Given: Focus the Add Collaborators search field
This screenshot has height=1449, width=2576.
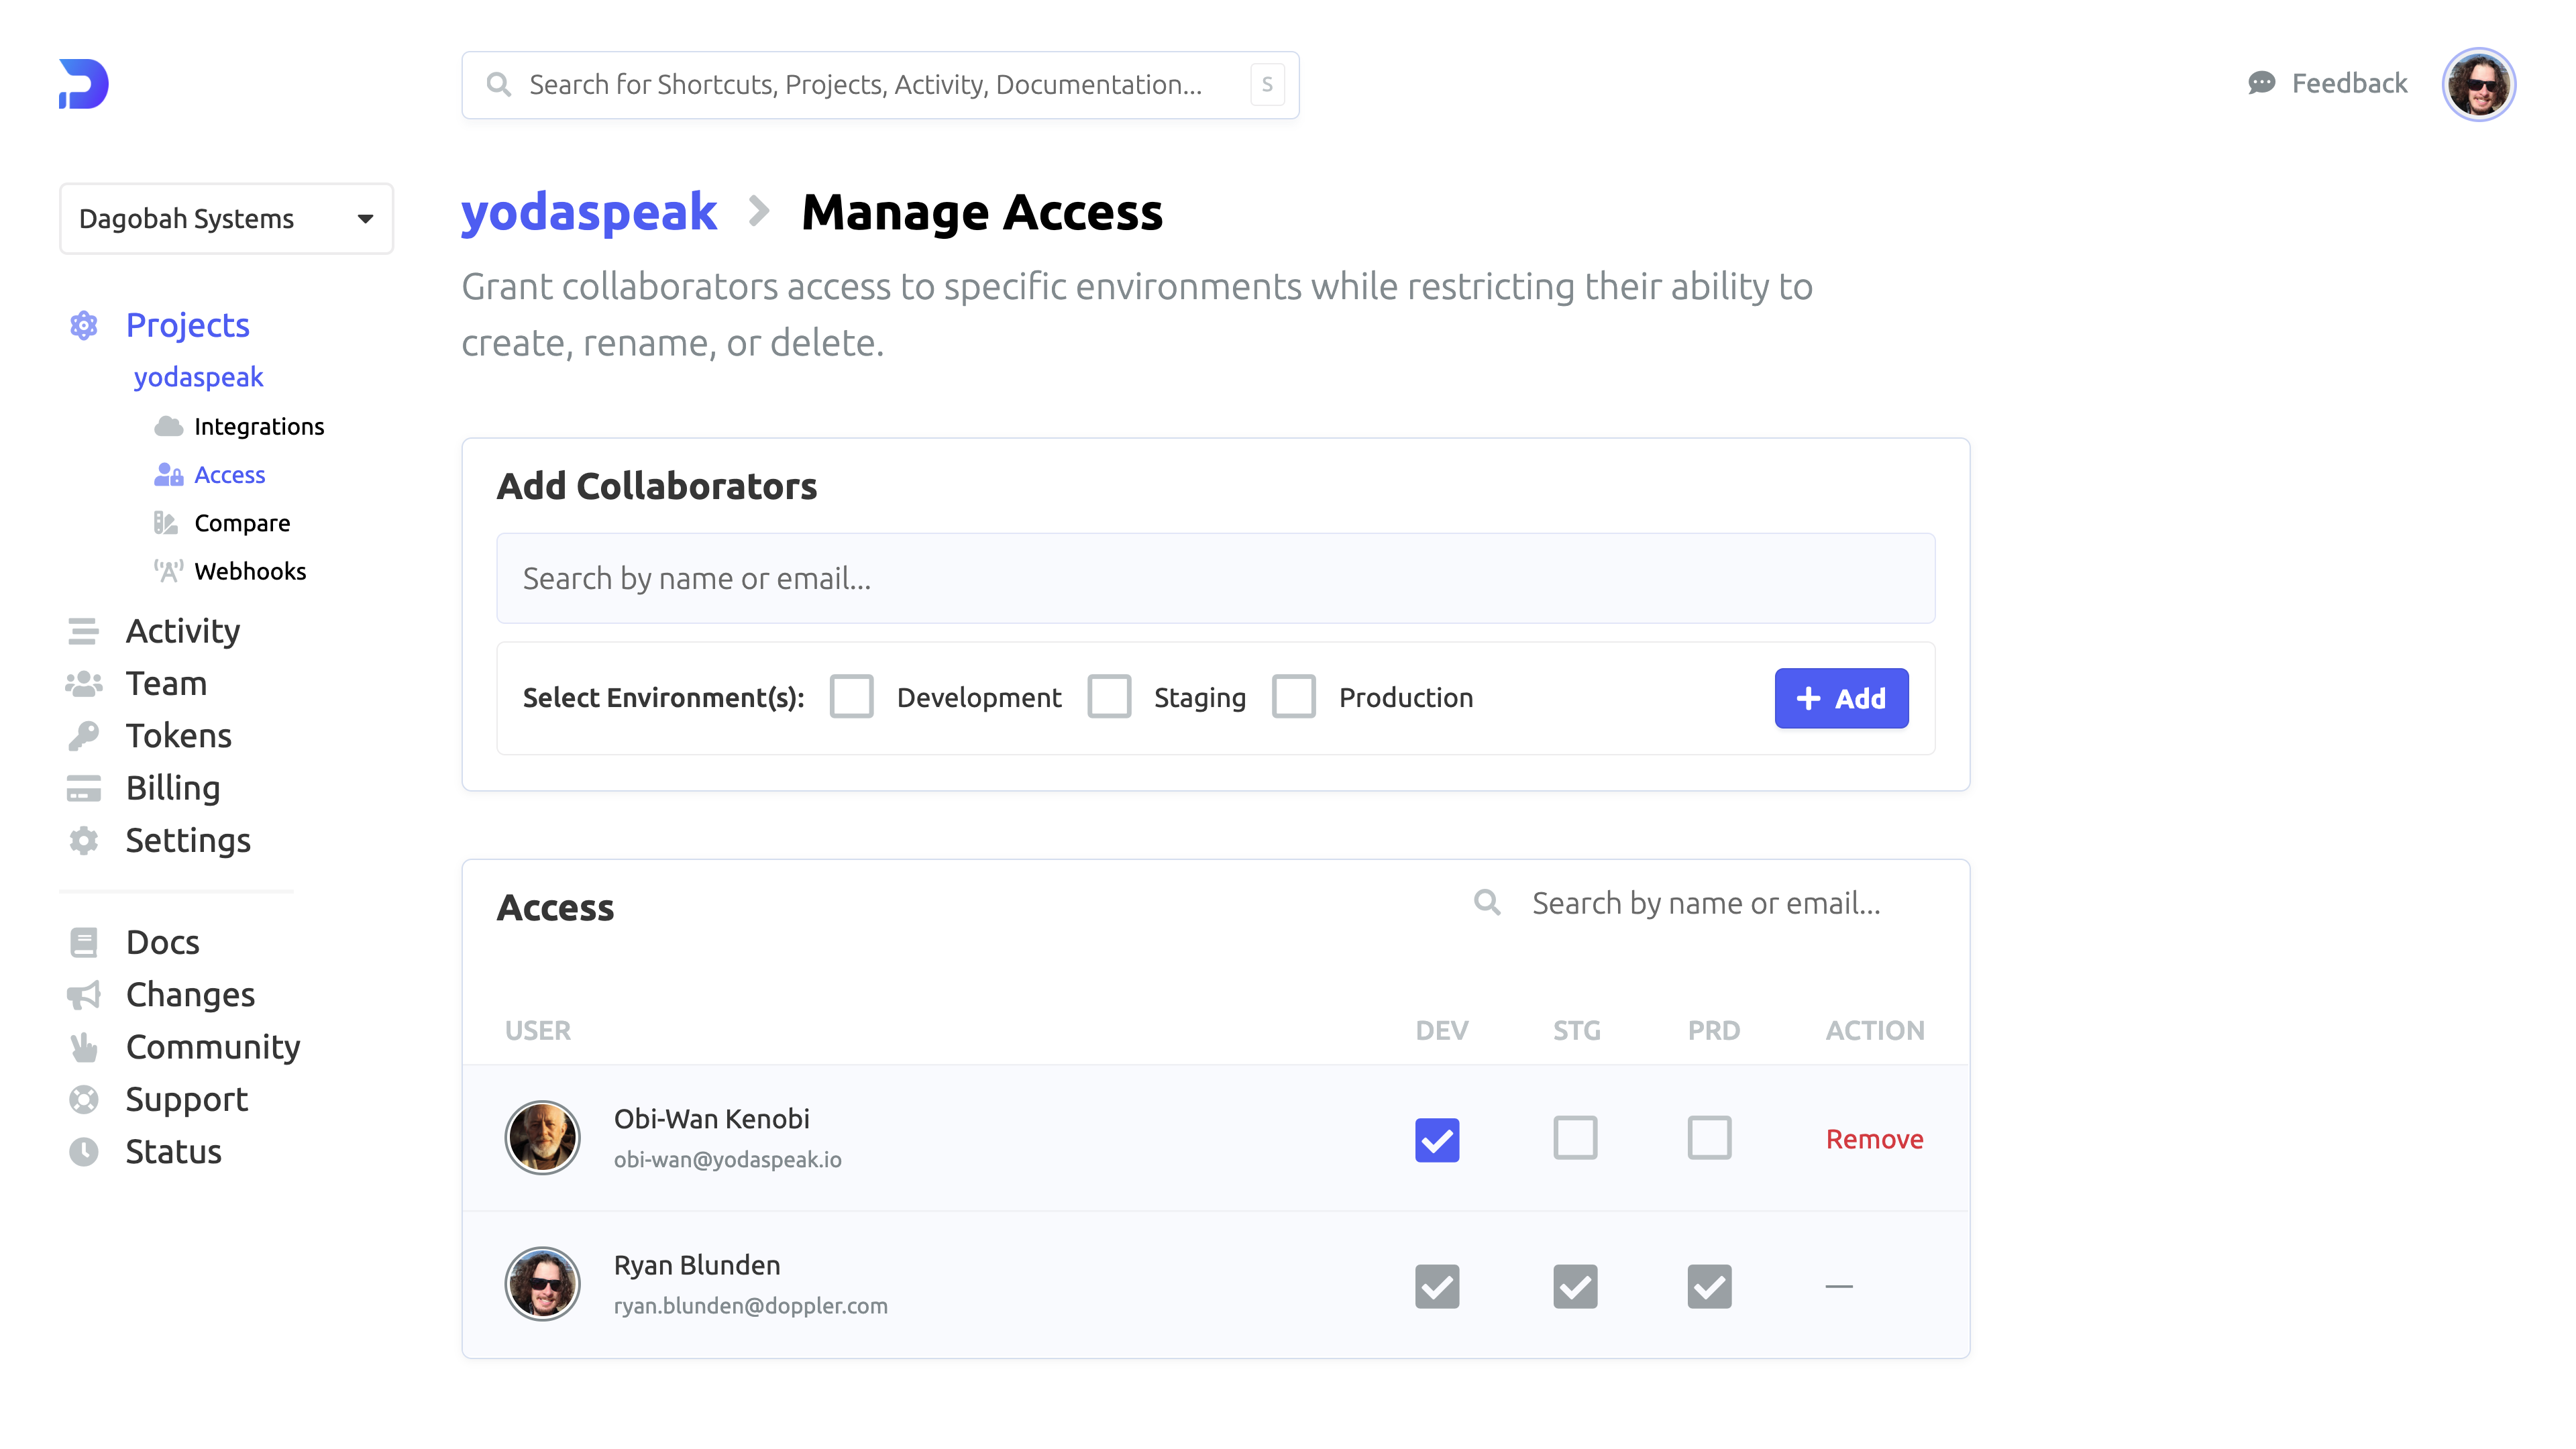Looking at the screenshot, I should 1215,578.
